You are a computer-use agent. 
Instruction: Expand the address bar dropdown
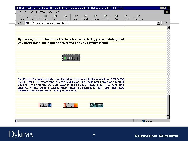coord(158,23)
